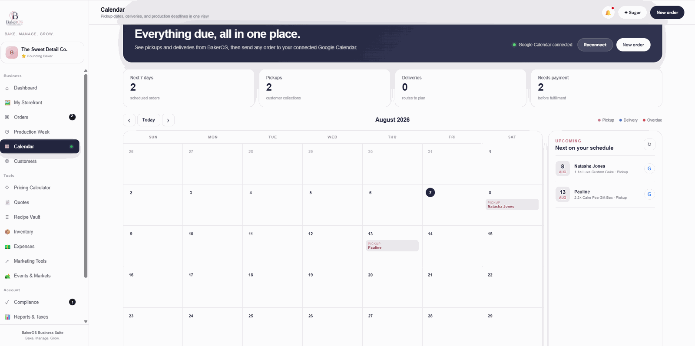
Task: Open the notifications bell icon
Action: 608,13
